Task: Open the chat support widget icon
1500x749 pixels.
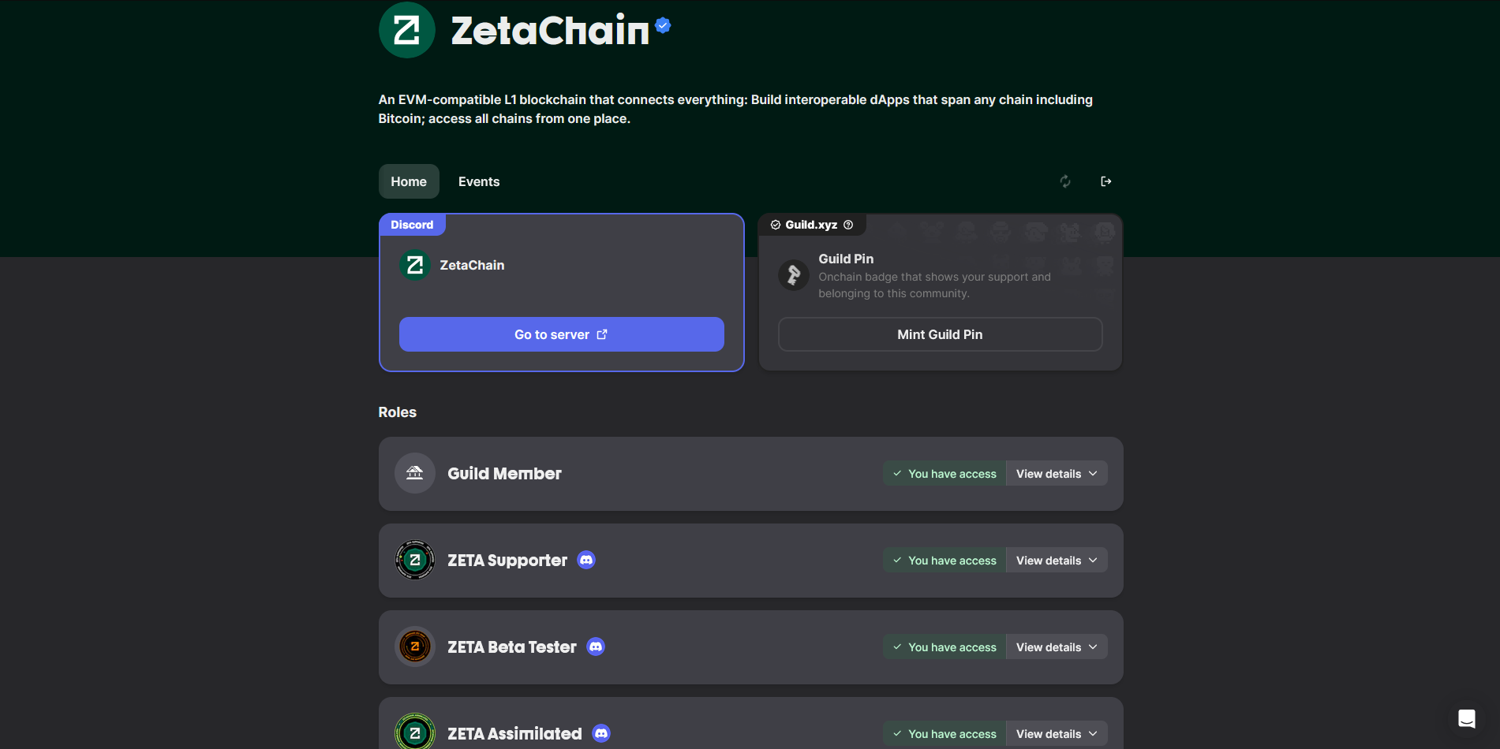Action: pyautogui.click(x=1466, y=718)
